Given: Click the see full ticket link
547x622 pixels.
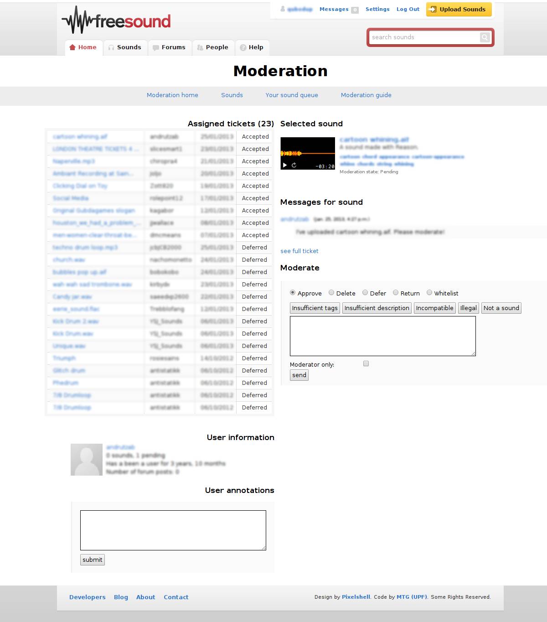Looking at the screenshot, I should tap(299, 251).
